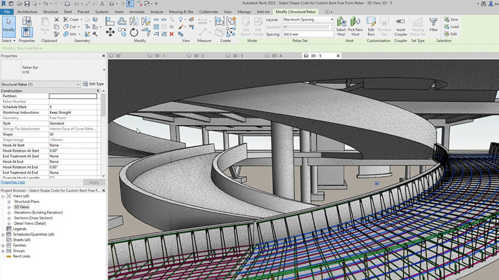Open the selection Filter tool
Screen dimensions: 499x280
point(434,24)
